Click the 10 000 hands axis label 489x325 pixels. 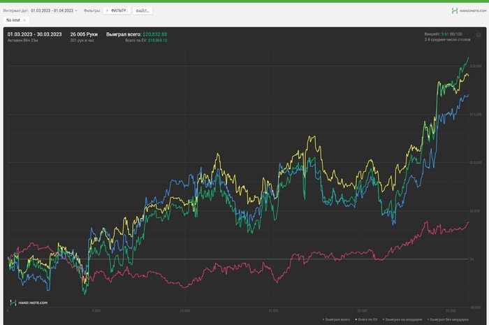point(185,310)
